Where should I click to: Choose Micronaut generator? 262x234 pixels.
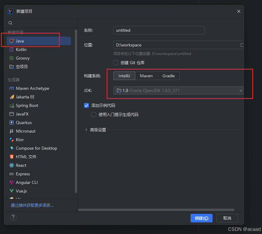(39, 131)
